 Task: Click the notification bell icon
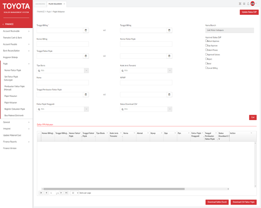point(248,3)
